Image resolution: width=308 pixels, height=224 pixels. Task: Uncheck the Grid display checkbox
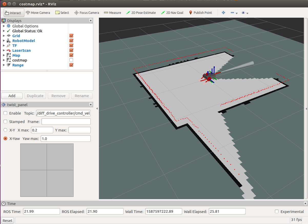pos(71,36)
